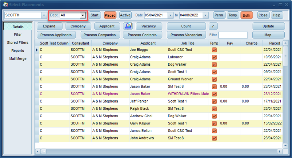Open the start date 05/04/2021 picker arrow

point(170,15)
